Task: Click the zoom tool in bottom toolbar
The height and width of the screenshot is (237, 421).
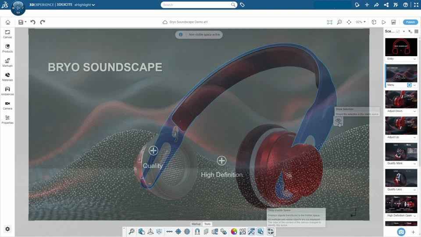Action: (x=132, y=231)
